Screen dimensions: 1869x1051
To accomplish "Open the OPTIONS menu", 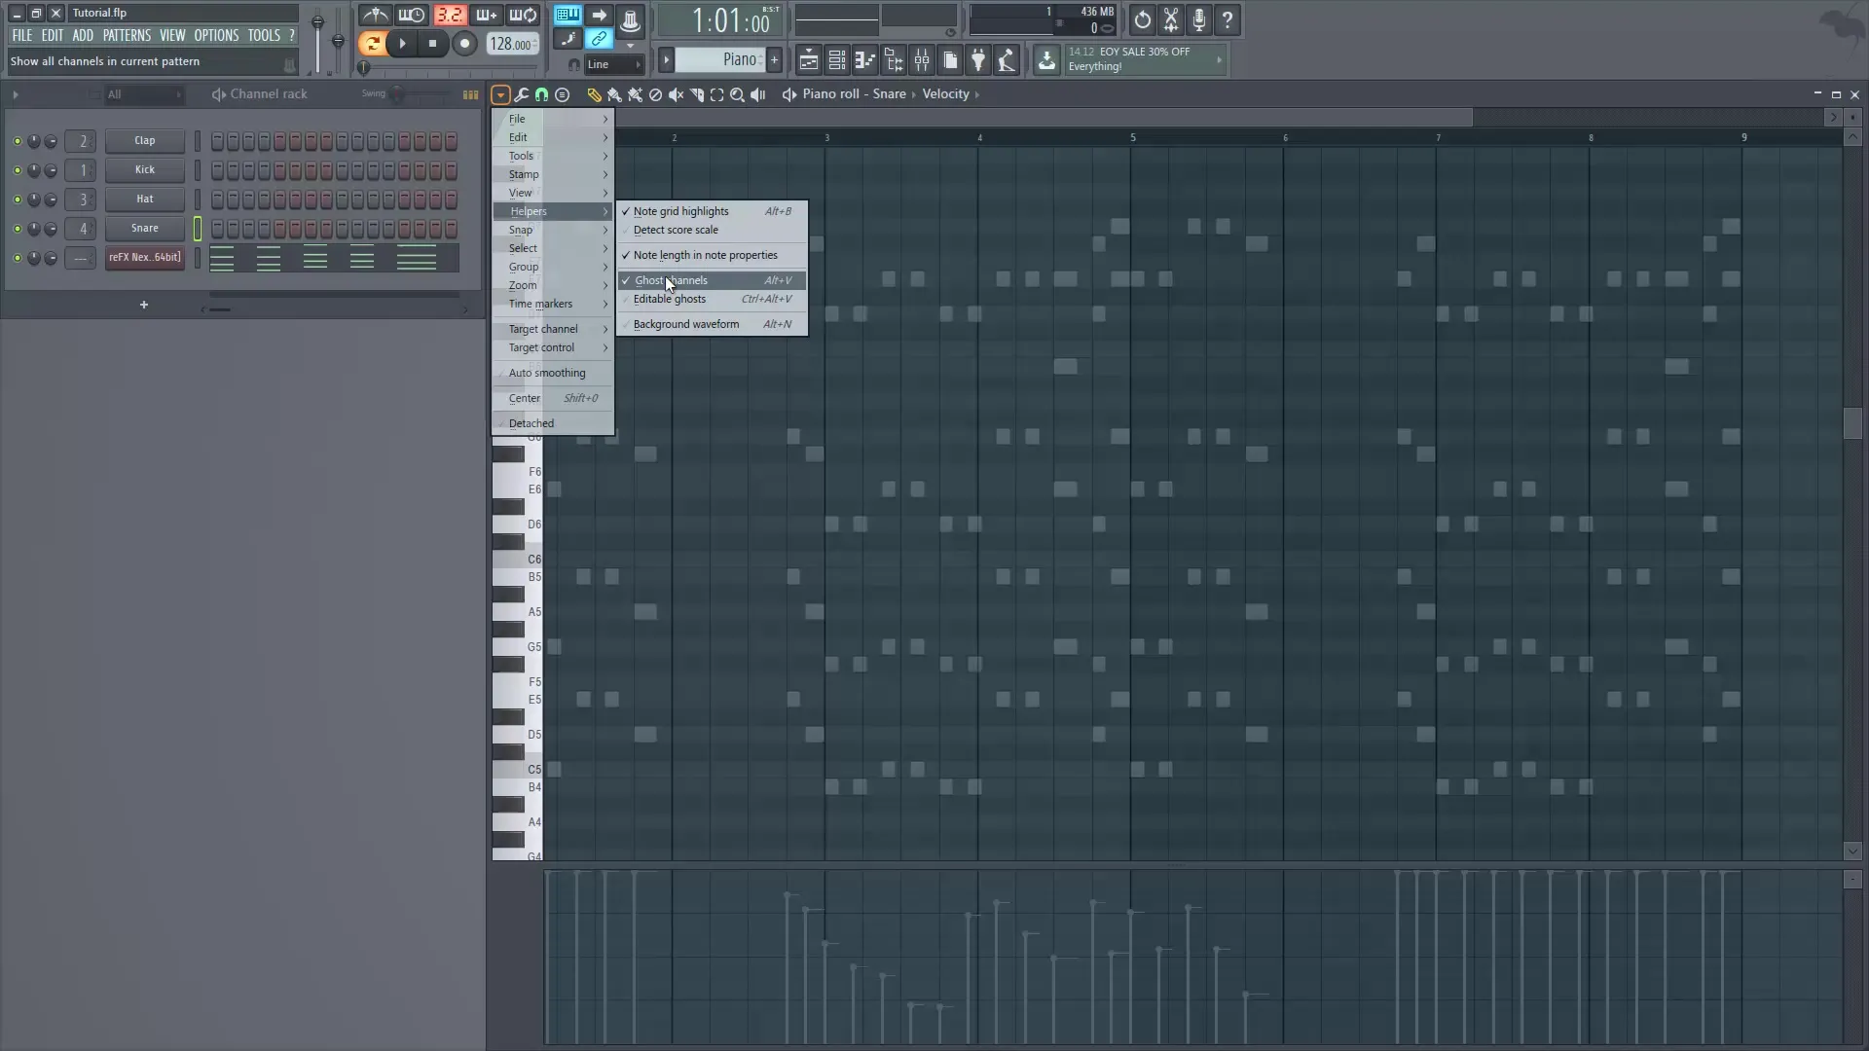I will 215,35.
